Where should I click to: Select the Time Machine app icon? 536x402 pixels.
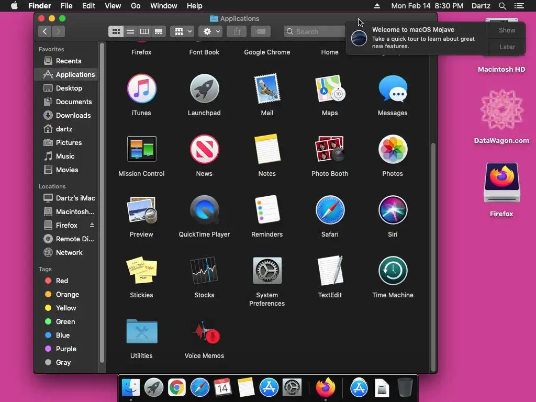[x=393, y=271]
